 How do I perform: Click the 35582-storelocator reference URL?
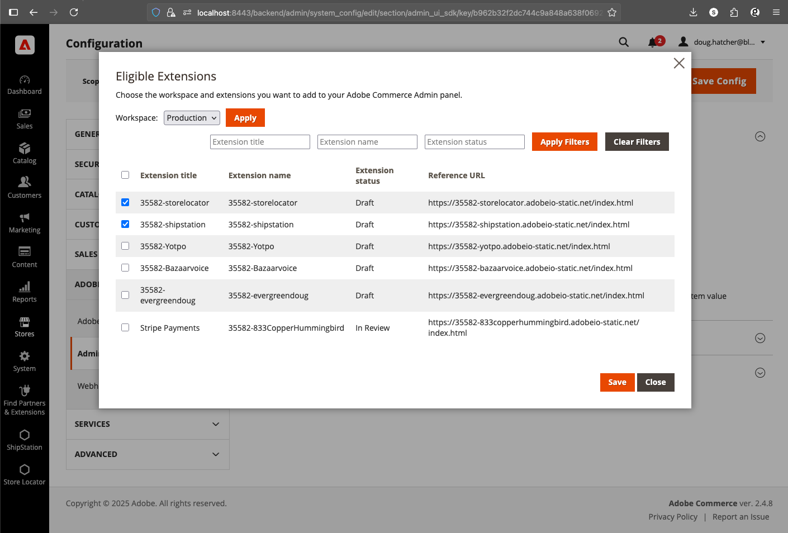tap(530, 203)
